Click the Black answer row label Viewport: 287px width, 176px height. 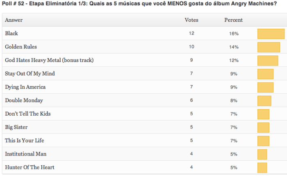(11, 34)
